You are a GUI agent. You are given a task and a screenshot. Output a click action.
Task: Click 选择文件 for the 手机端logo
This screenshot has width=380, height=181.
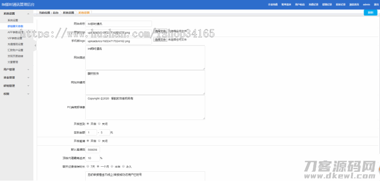160,40
